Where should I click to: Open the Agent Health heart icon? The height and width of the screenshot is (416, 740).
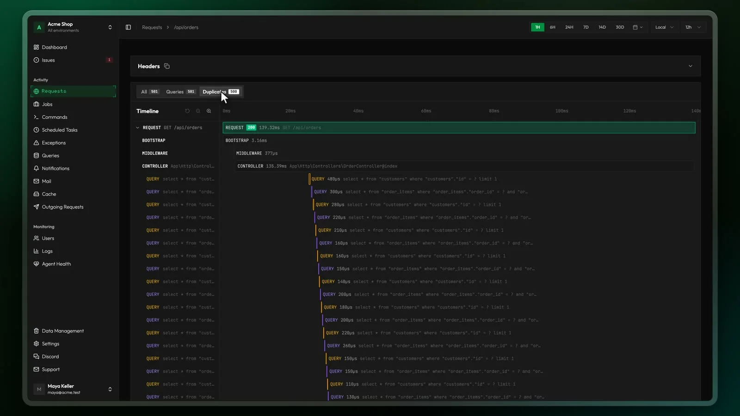coord(36,264)
